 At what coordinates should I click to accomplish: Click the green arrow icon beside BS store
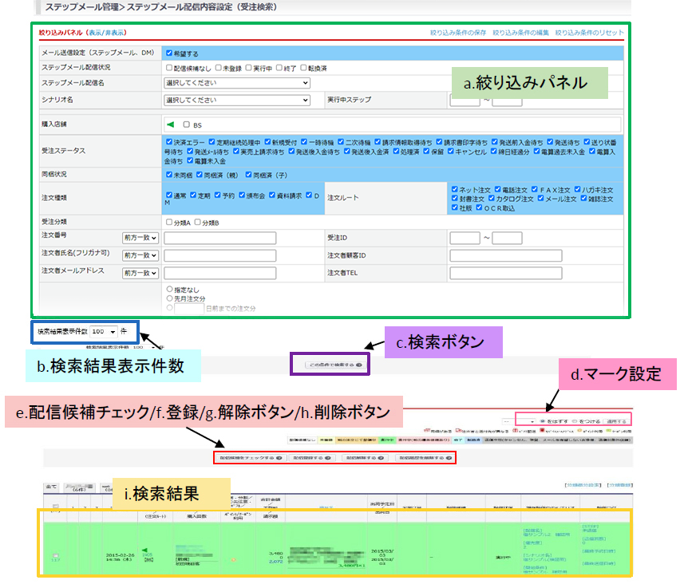[169, 124]
